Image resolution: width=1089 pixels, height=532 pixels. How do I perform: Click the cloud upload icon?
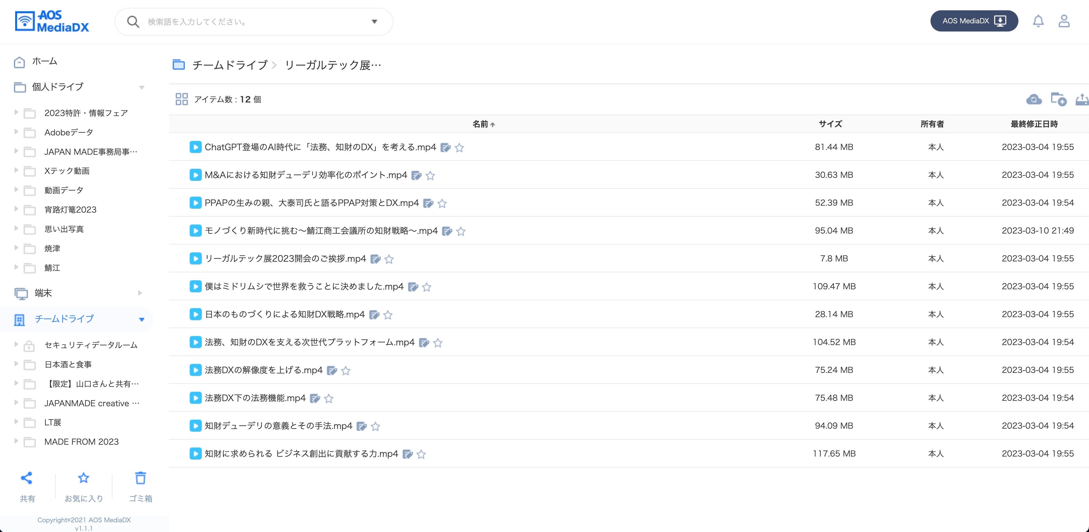point(1034,99)
